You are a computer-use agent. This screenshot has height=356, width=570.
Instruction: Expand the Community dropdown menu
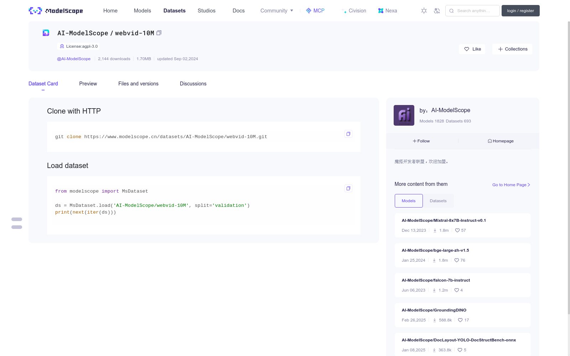[x=277, y=11]
